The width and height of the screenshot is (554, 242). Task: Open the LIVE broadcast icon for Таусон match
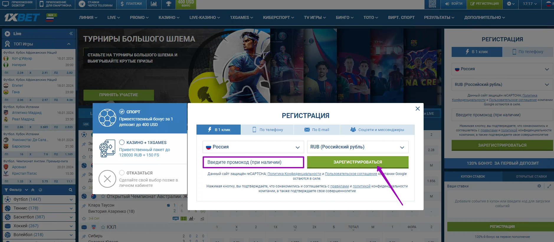[176, 218]
